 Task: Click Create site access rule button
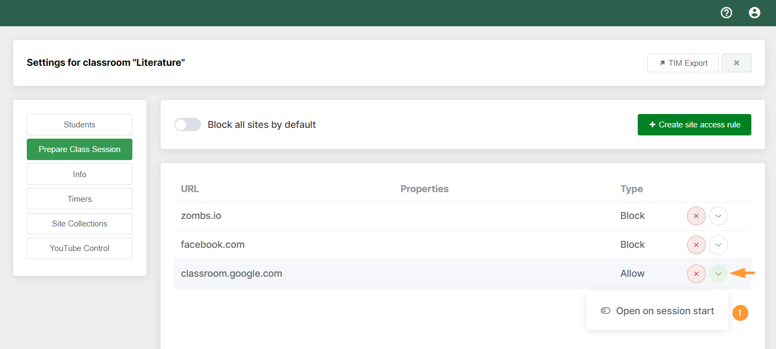pos(694,125)
